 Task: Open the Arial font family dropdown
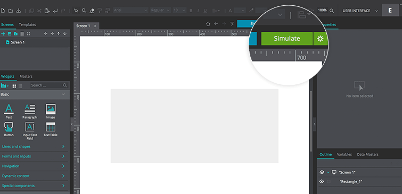130,11
